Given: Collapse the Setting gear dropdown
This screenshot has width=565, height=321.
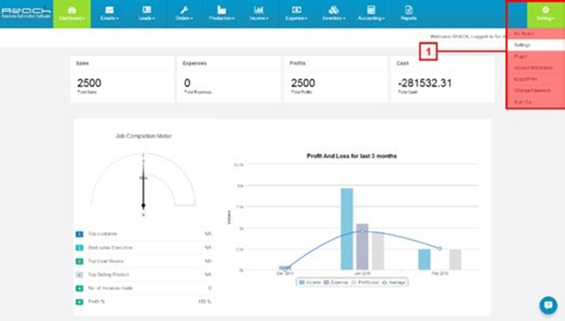Looking at the screenshot, I should 546,14.
